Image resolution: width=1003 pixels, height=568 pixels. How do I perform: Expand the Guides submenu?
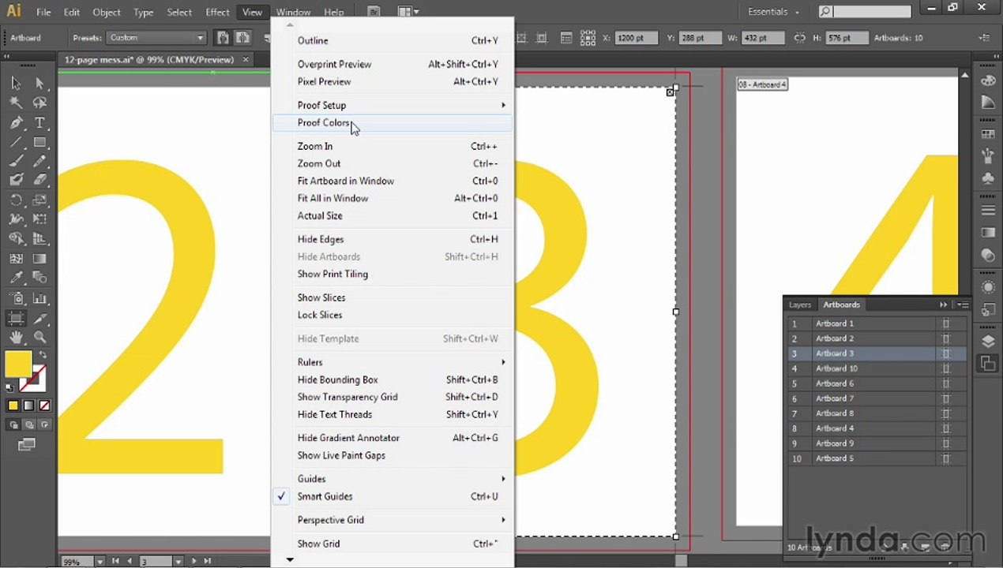(x=393, y=479)
